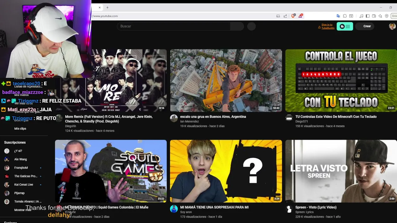Expand subscriptions with Mostrar más
This screenshot has height=223, width=397.
(23, 210)
